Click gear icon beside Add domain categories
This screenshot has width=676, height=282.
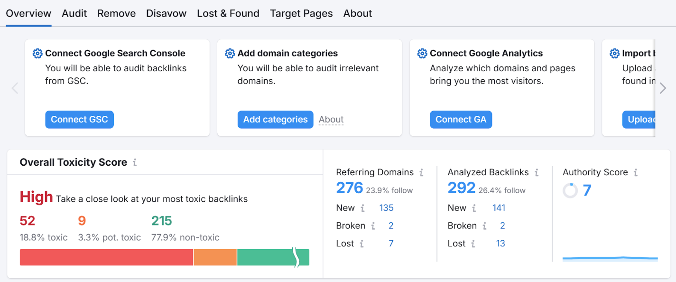[230, 54]
